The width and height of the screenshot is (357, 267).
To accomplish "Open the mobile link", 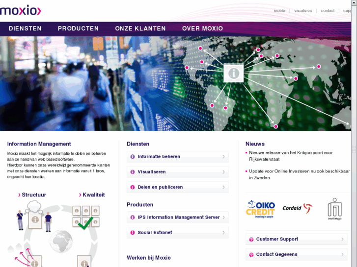I will [x=279, y=11].
